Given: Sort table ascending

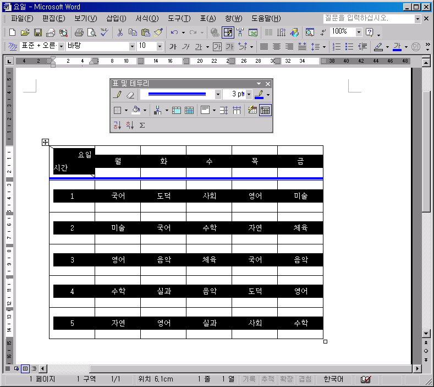Looking at the screenshot, I should pos(117,126).
